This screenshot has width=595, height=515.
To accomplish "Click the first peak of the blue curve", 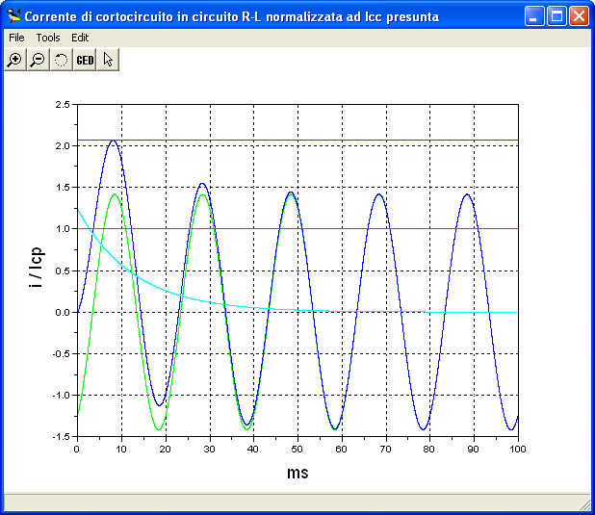I will 114,141.
